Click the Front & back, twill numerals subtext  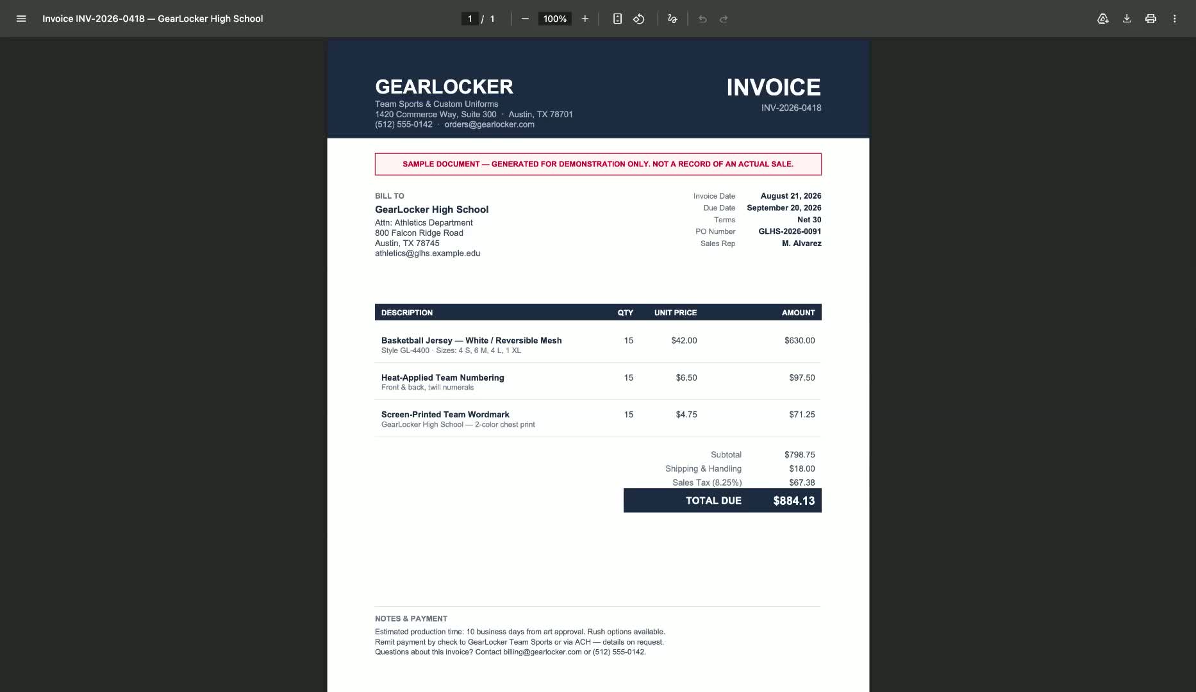[428, 388]
